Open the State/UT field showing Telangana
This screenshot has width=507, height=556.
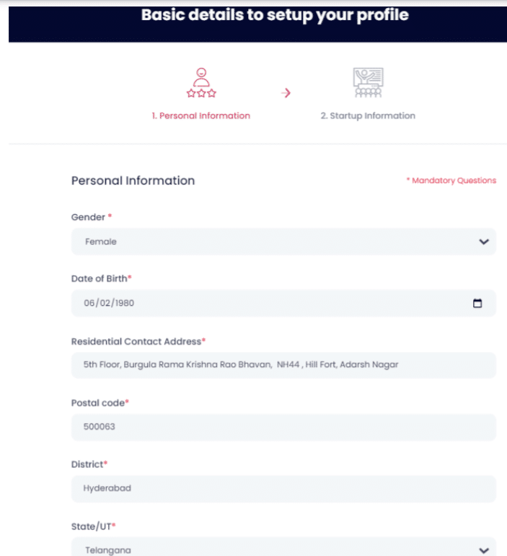[x=274, y=549]
